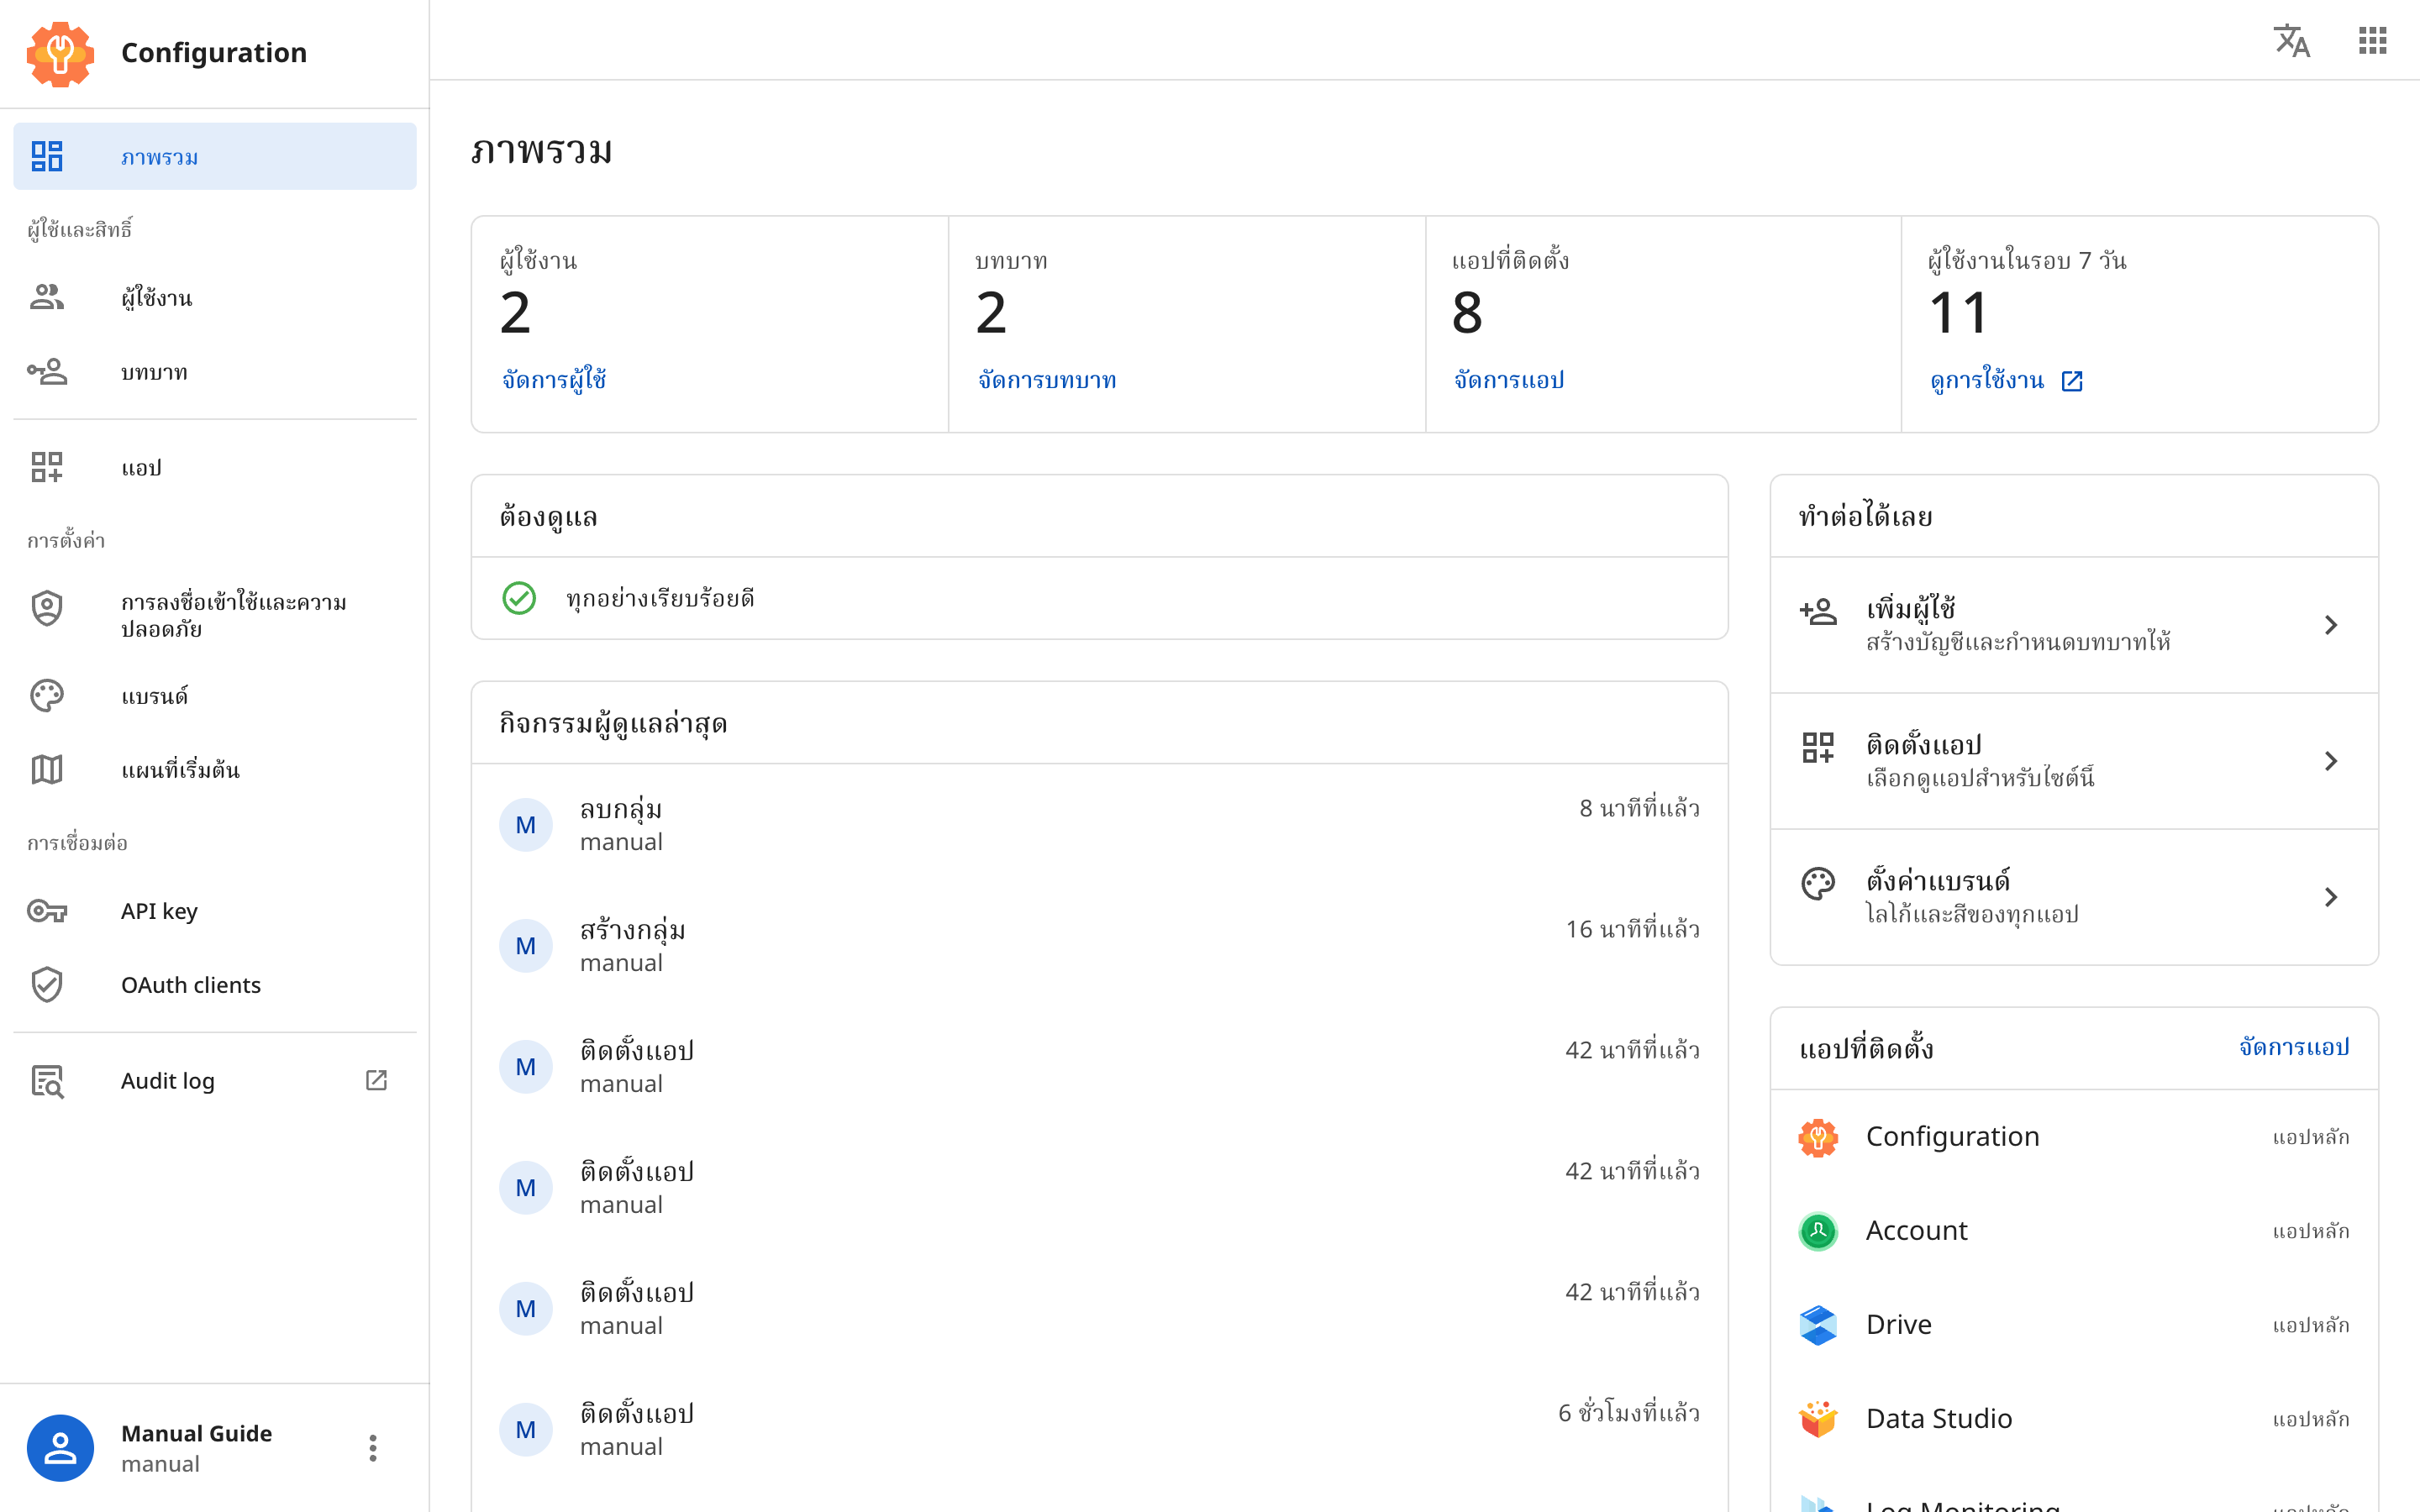The width and height of the screenshot is (2420, 1512).
Task: Click the Manual Guide profile avatar
Action: coord(60,1448)
